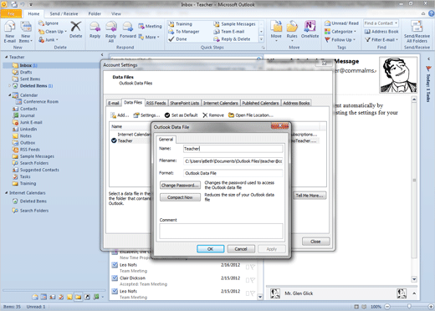
Task: Open the Address Book icon
Action: [x=367, y=32]
